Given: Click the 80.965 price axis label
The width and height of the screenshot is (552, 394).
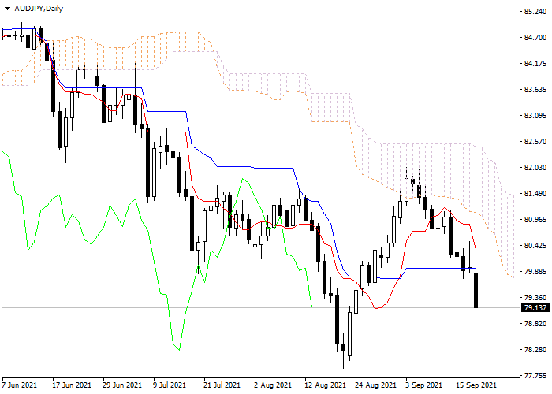Looking at the screenshot, I should pyautogui.click(x=535, y=220).
